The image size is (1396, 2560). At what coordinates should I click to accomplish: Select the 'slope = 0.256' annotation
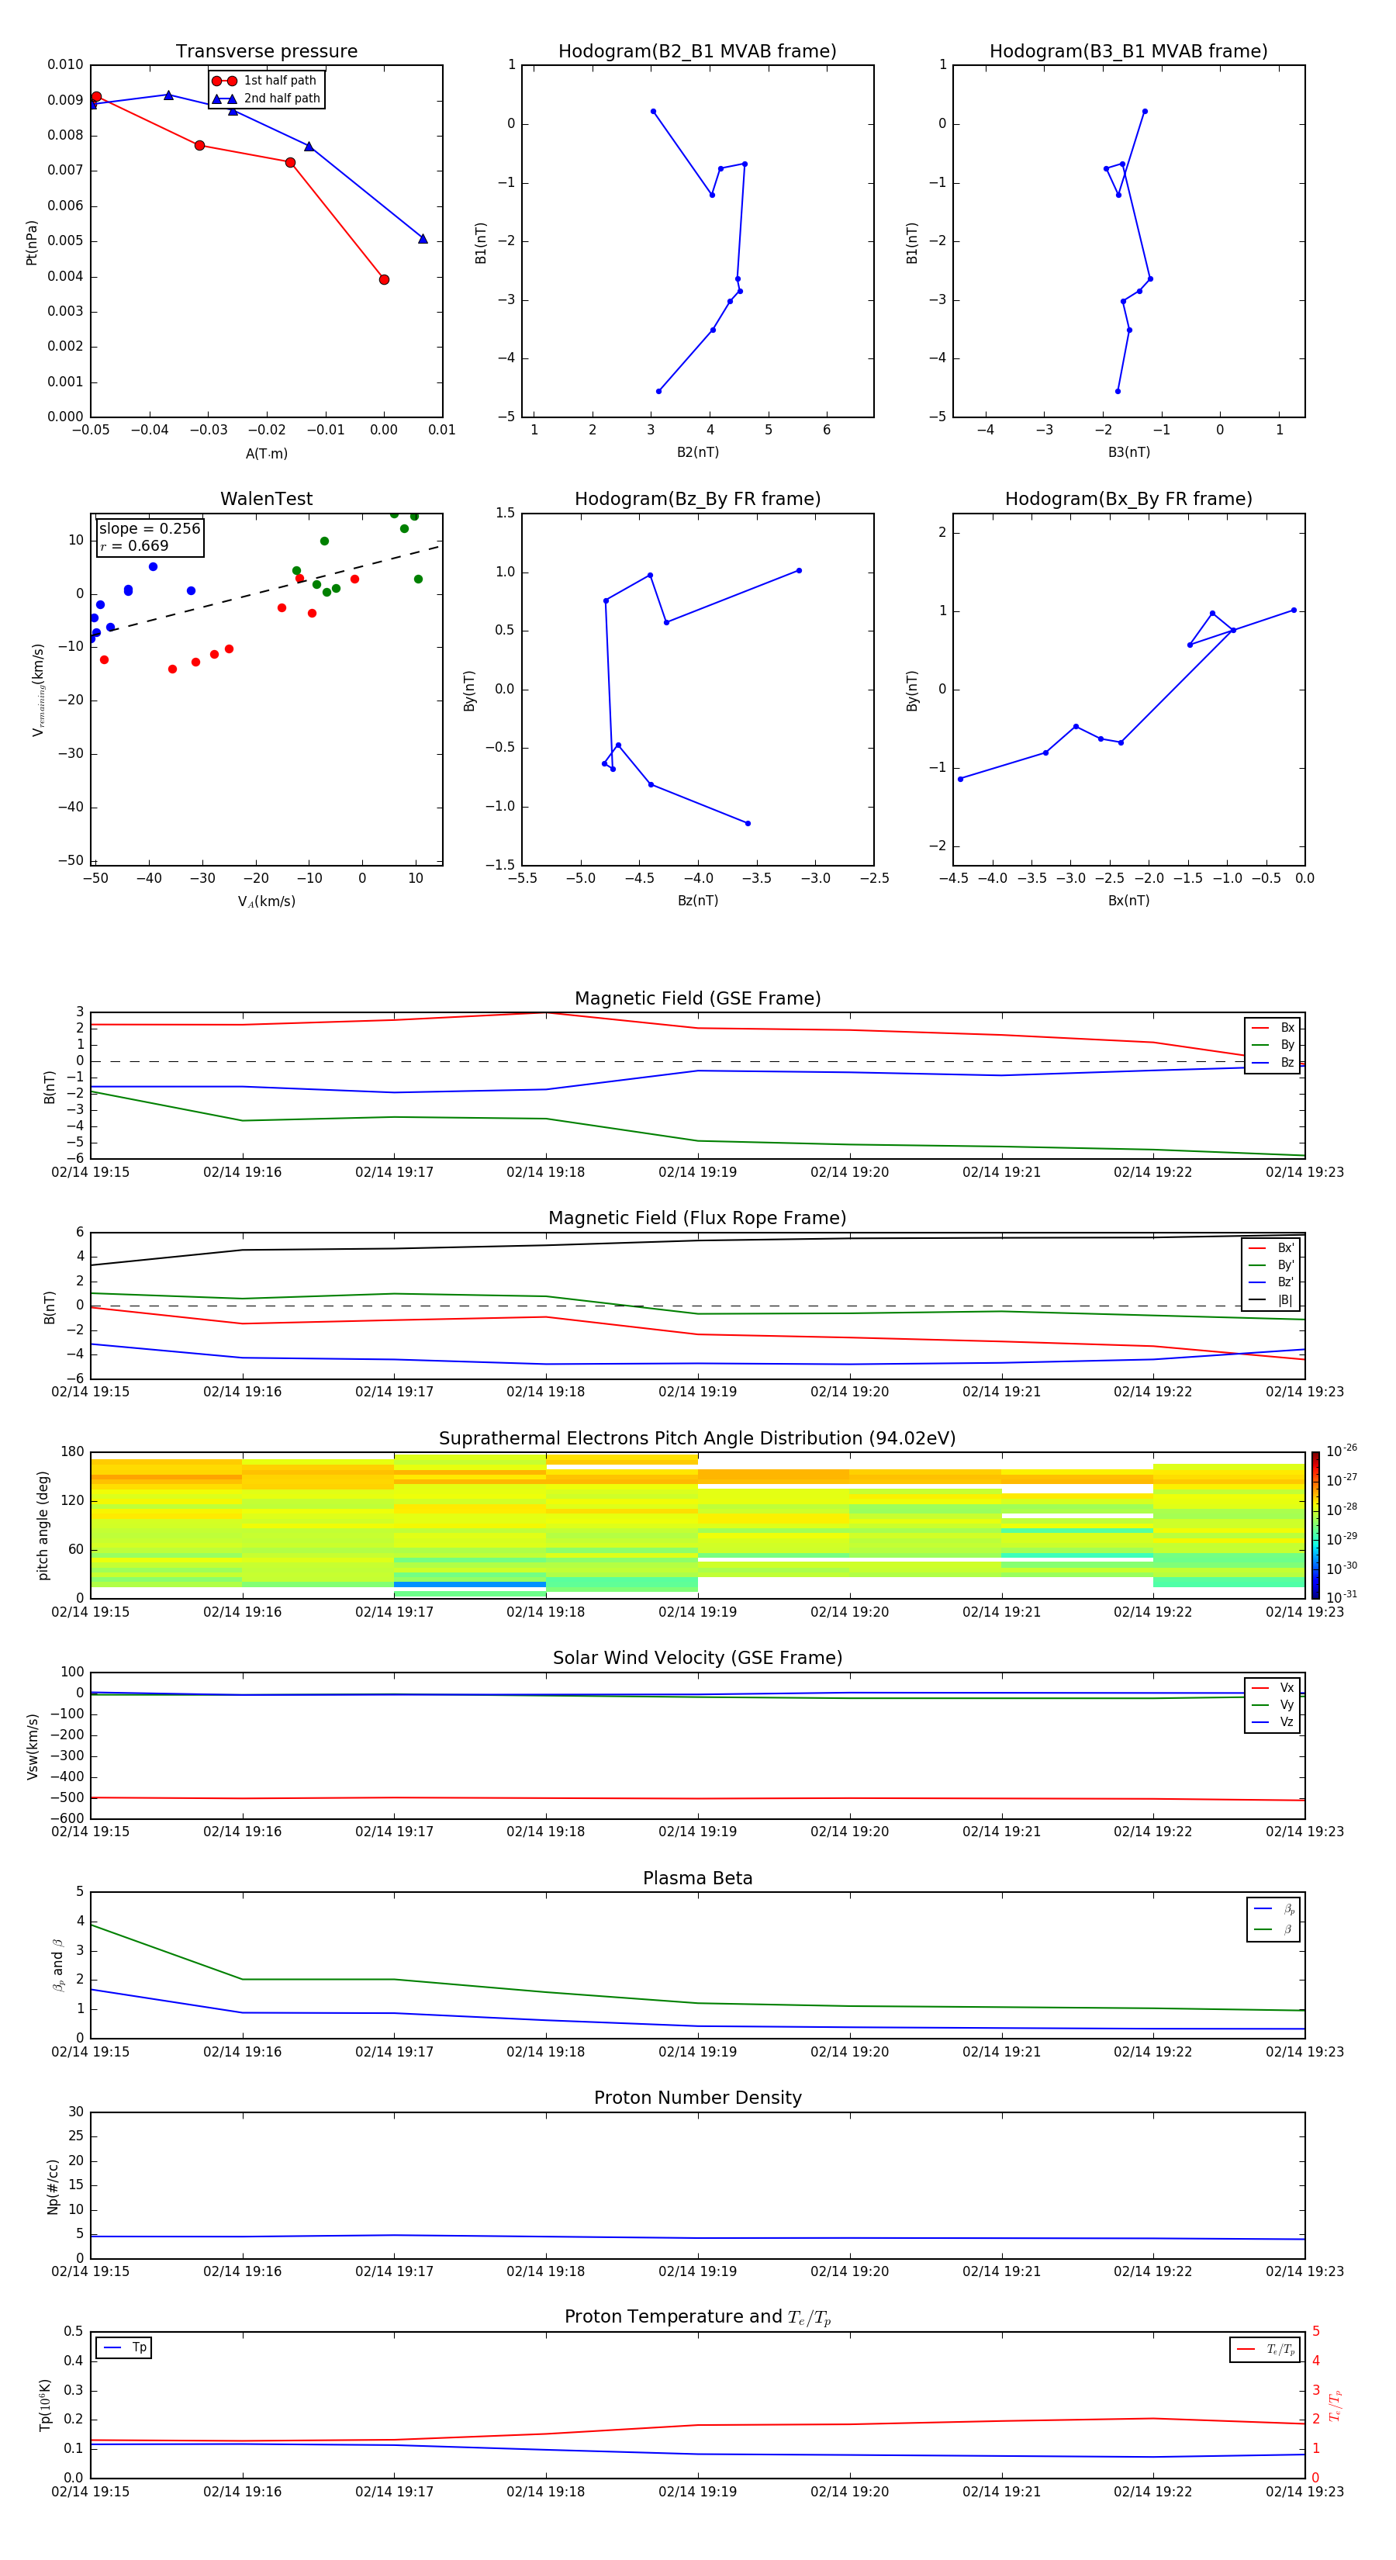click(149, 529)
